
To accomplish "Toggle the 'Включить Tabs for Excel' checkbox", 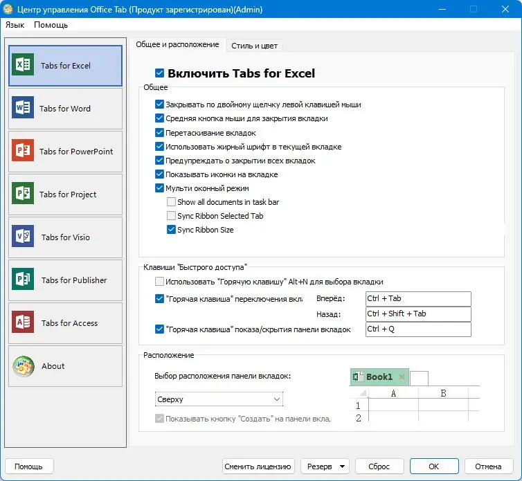I will [x=159, y=73].
